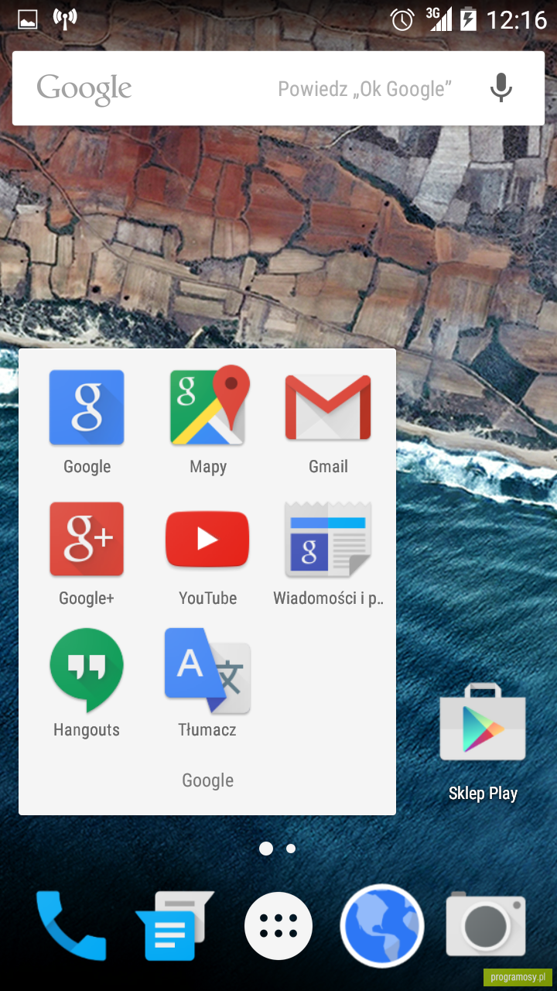Tap the folder name "Google" label
Viewport: 557px width, 991px height.
point(207,780)
